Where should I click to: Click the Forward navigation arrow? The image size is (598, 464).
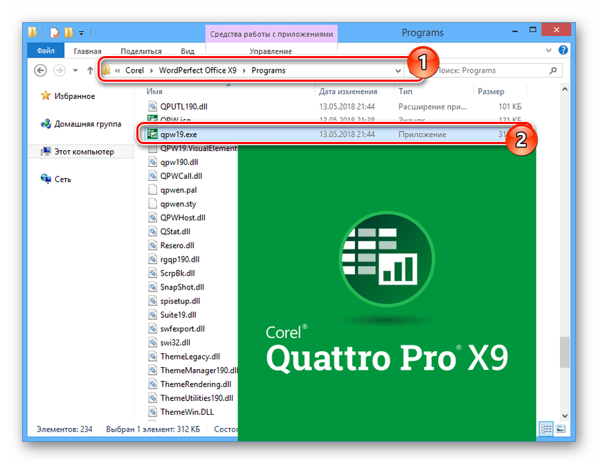59,71
